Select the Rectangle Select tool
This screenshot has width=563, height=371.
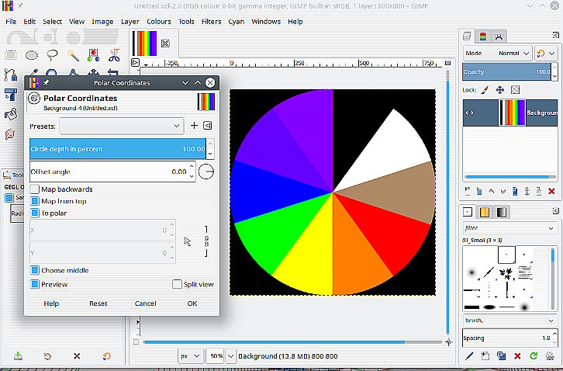[11, 55]
